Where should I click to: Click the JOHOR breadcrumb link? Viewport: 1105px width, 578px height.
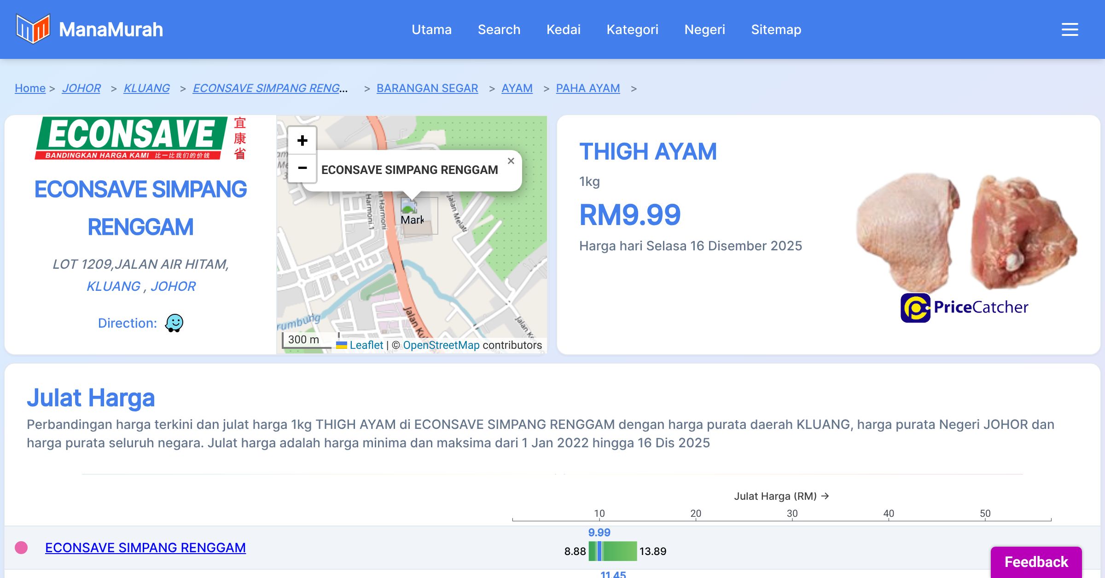click(81, 88)
